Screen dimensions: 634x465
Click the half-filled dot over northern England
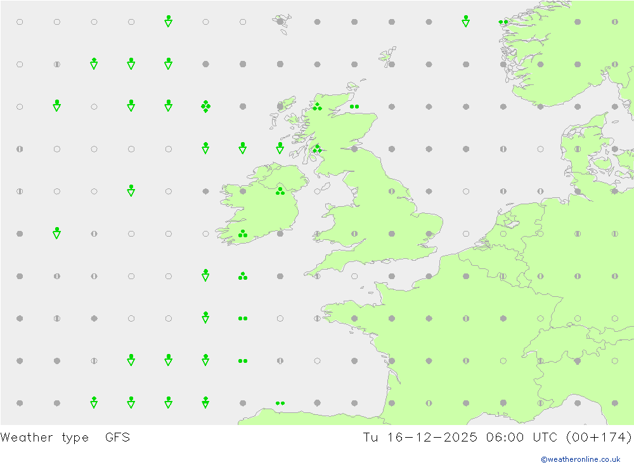tap(391, 191)
